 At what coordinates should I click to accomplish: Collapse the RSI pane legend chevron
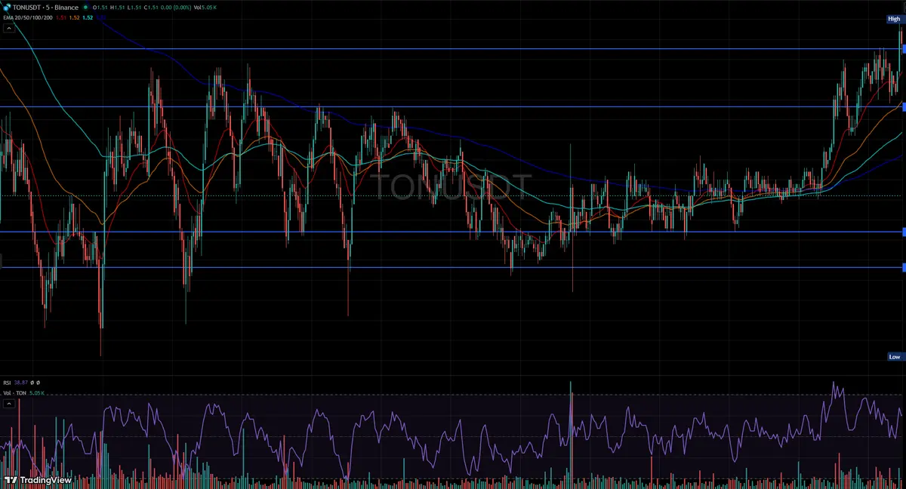[x=9, y=404]
